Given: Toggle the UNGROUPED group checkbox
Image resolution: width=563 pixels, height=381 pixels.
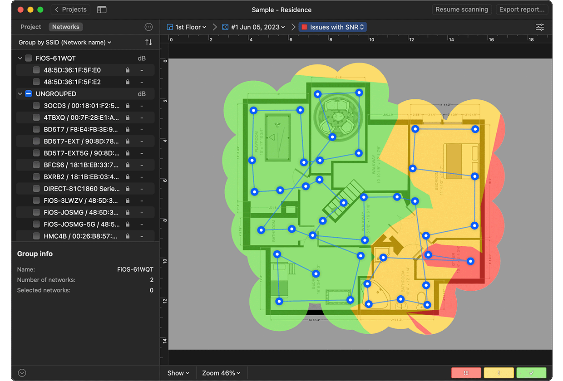Looking at the screenshot, I should [x=29, y=94].
